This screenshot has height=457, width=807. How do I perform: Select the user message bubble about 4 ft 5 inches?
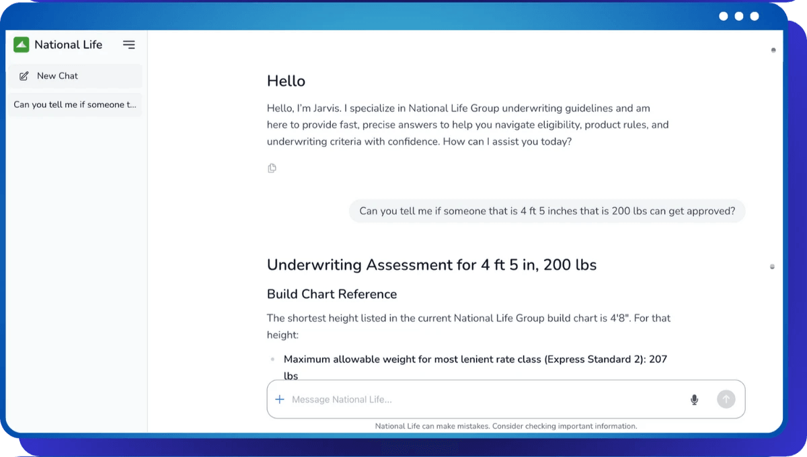click(547, 211)
